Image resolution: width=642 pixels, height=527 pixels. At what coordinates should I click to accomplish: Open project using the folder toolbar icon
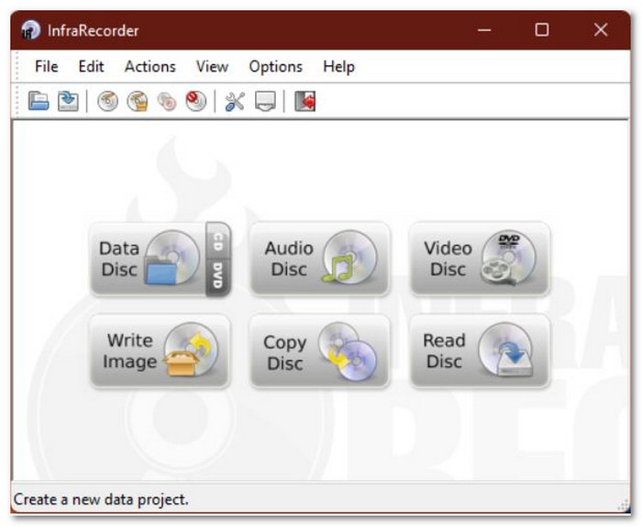point(39,101)
